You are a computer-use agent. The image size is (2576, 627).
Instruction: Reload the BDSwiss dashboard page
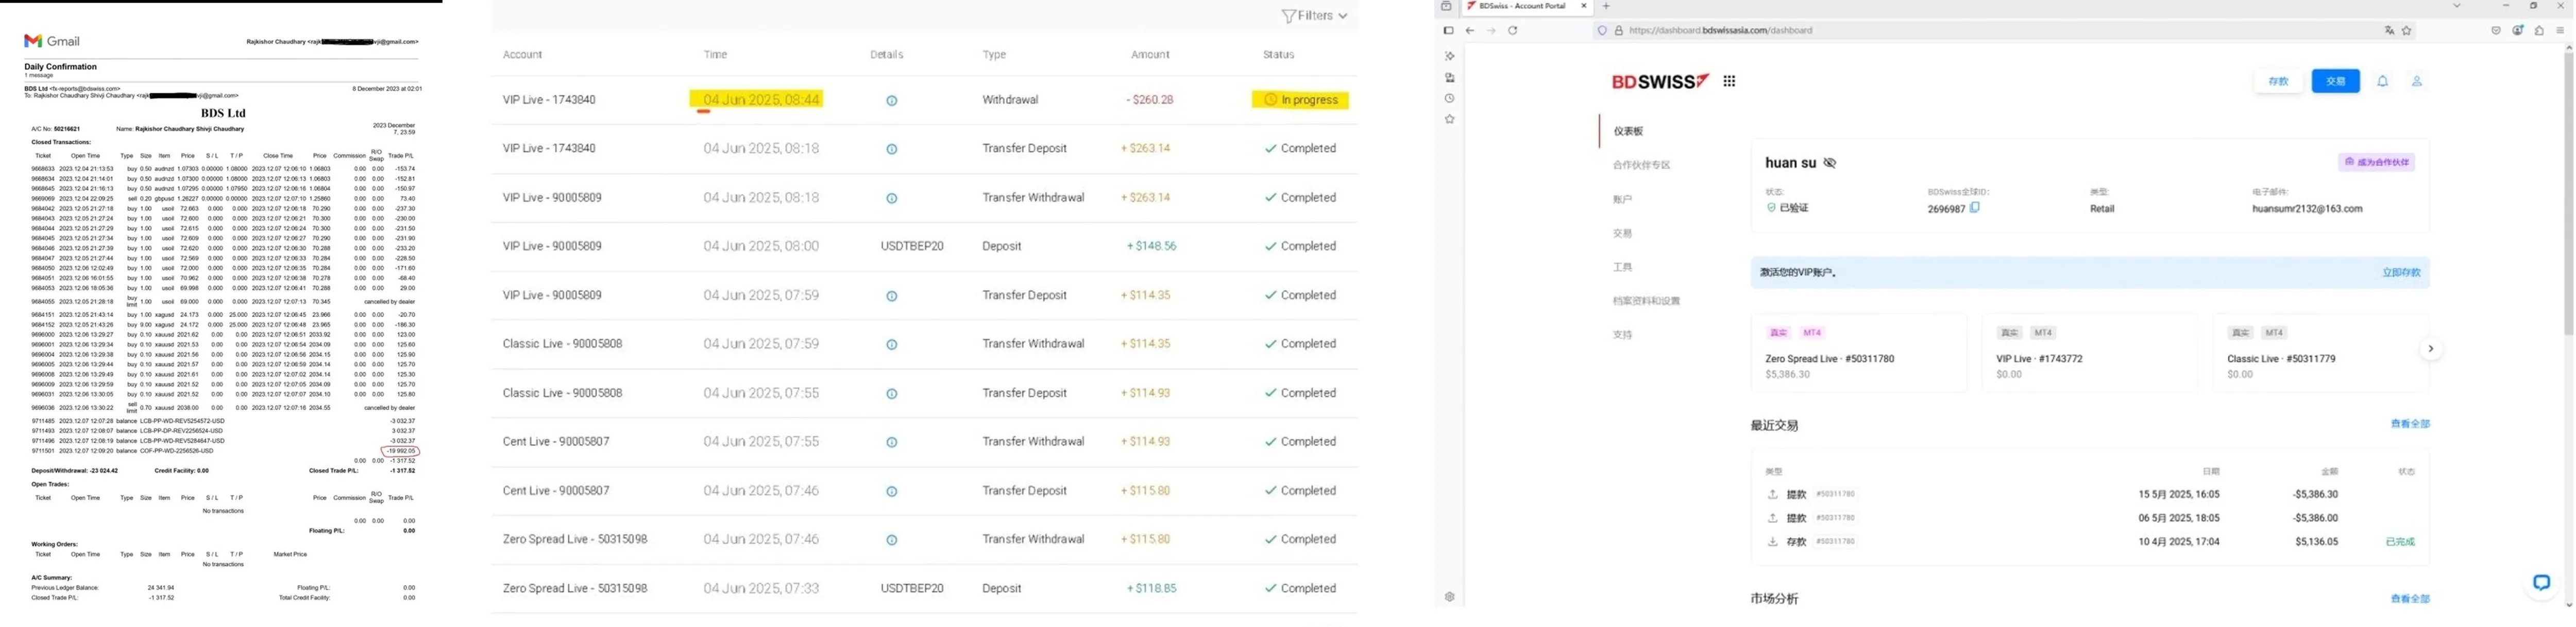coord(1512,31)
